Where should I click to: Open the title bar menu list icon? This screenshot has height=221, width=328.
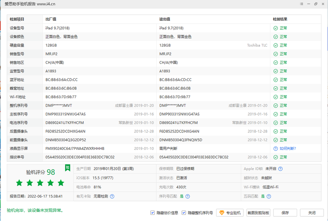coord(301,4)
